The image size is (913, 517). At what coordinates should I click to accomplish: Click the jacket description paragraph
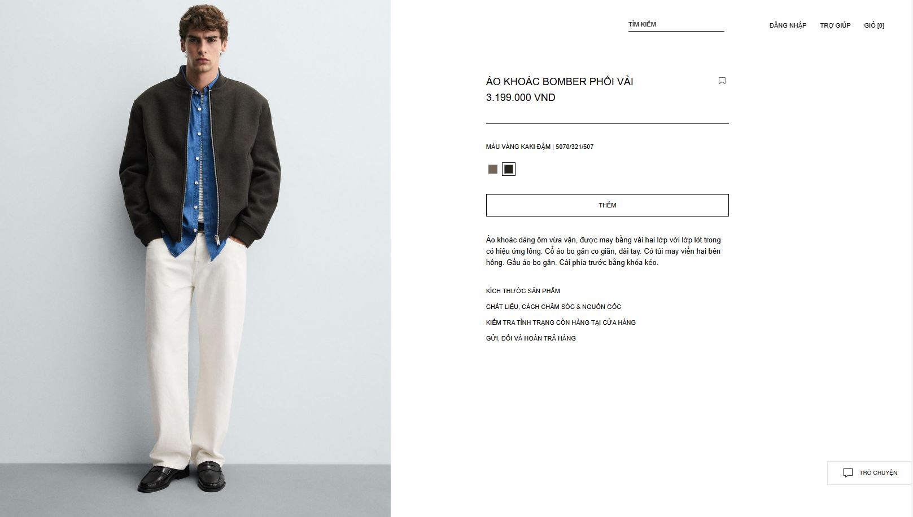(x=603, y=251)
